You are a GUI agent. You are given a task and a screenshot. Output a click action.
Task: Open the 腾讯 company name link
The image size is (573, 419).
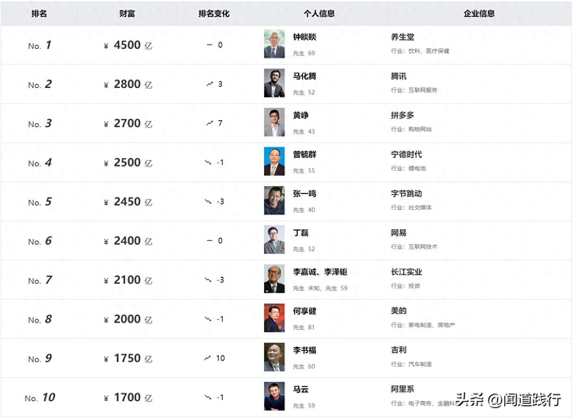(x=399, y=76)
